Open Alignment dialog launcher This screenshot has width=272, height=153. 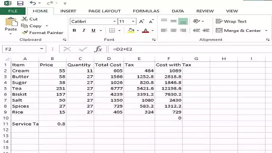[268, 40]
